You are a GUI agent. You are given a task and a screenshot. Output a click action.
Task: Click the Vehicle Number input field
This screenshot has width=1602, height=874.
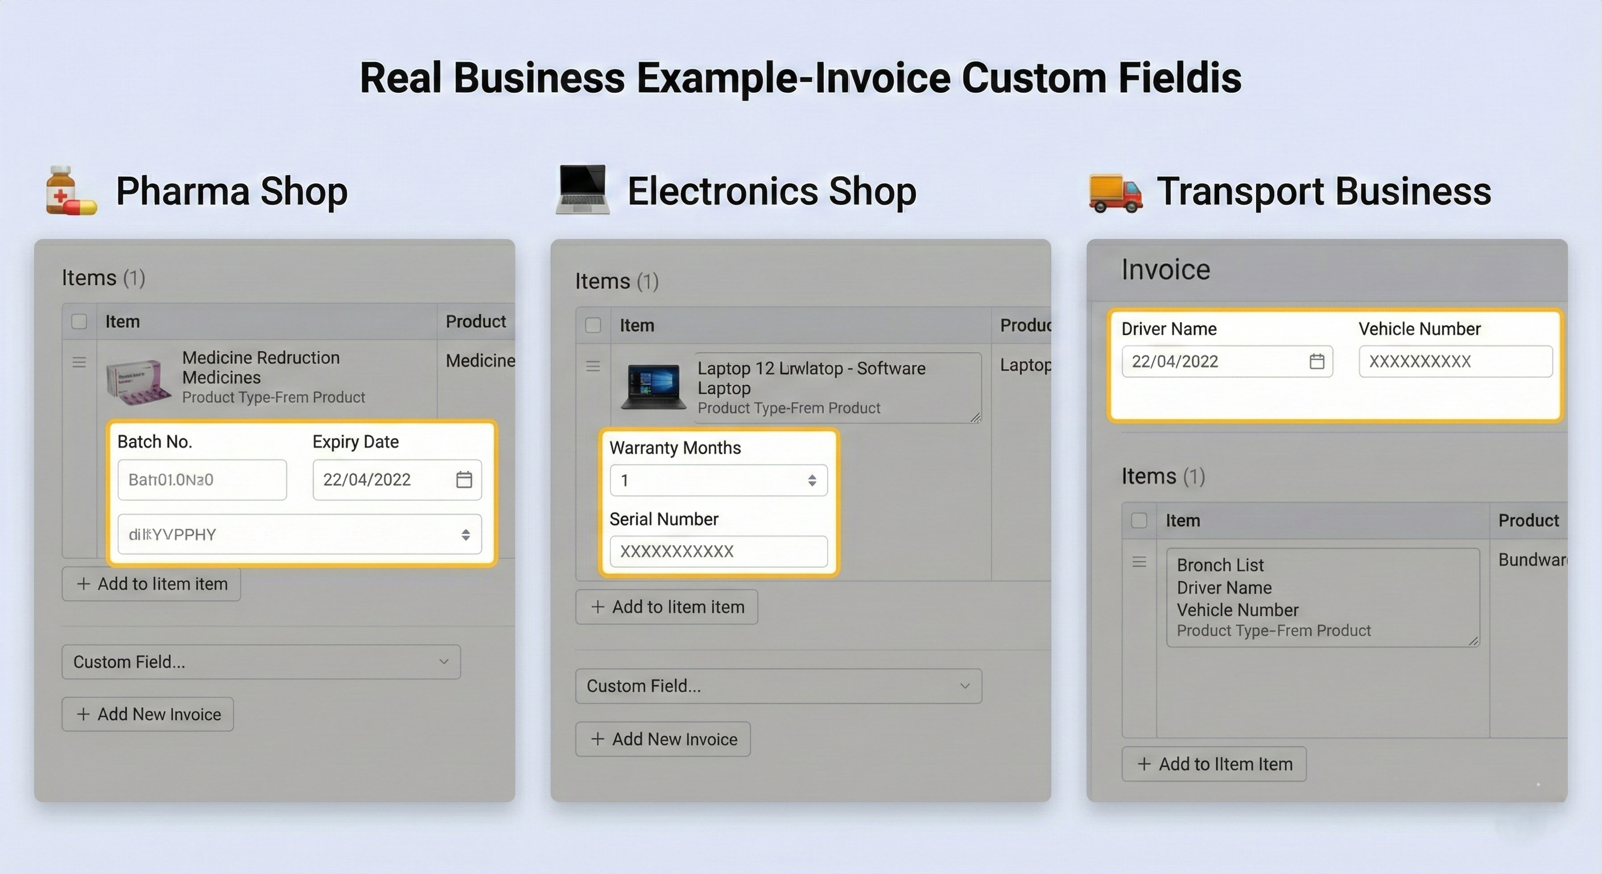coord(1456,361)
